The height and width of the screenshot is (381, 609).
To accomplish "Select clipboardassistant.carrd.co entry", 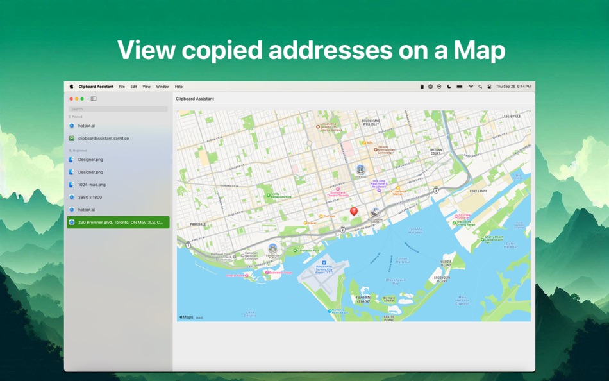I will [118, 138].
